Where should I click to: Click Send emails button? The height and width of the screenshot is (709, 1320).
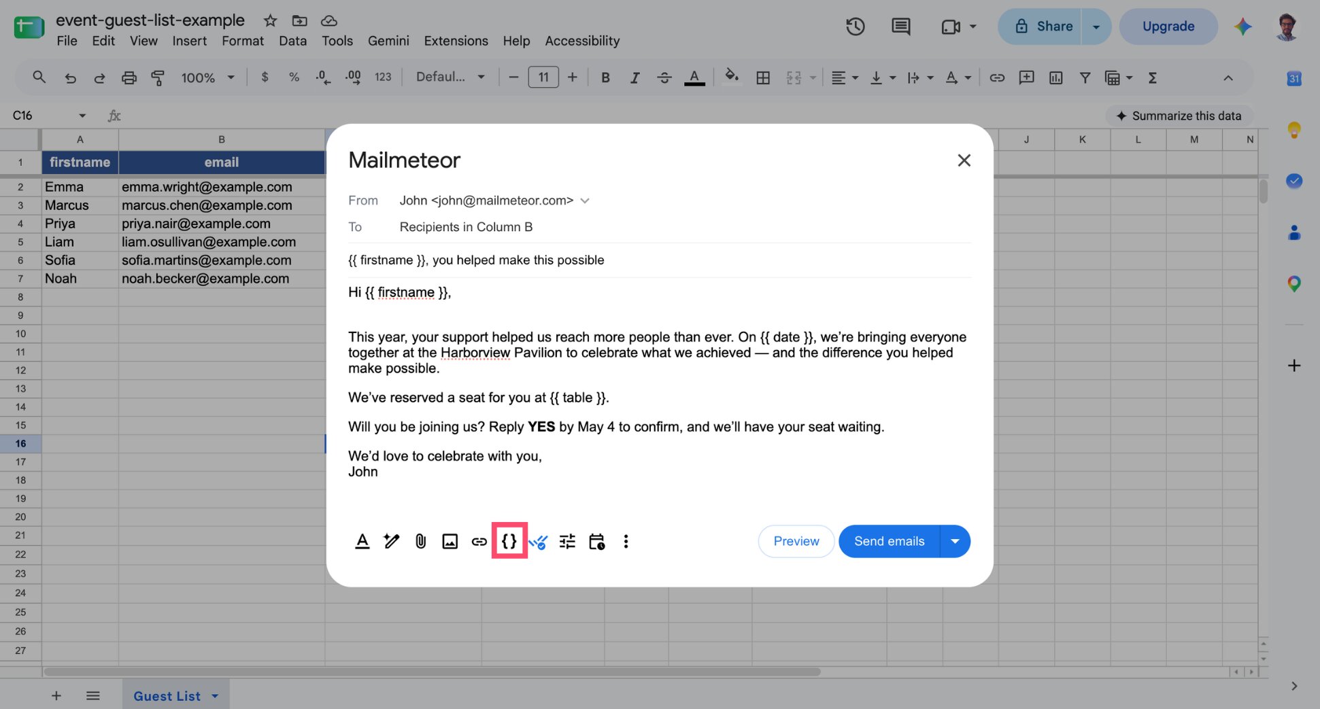[890, 541]
